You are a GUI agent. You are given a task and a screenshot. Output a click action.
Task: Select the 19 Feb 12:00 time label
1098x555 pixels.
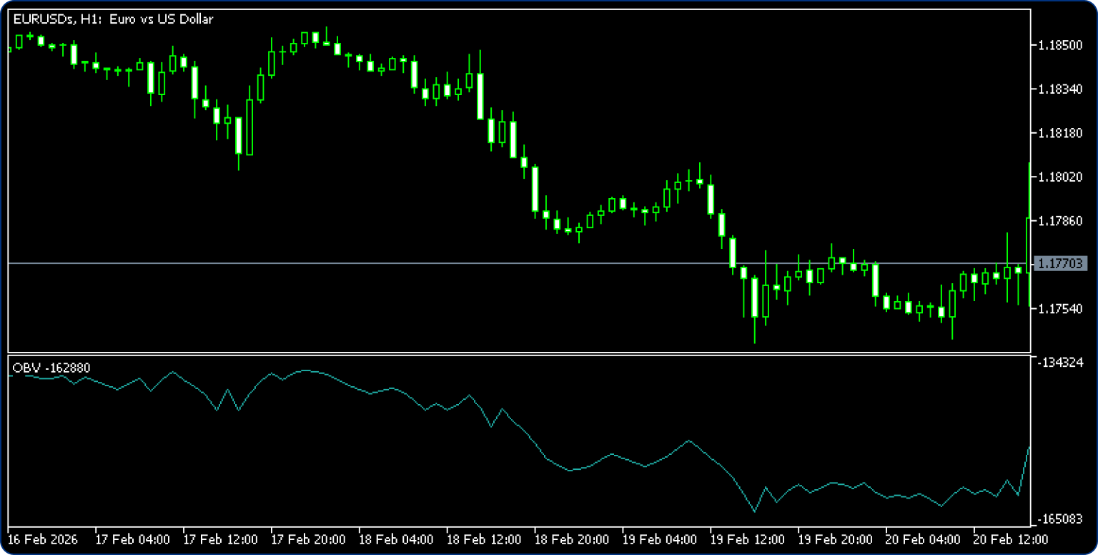click(747, 539)
